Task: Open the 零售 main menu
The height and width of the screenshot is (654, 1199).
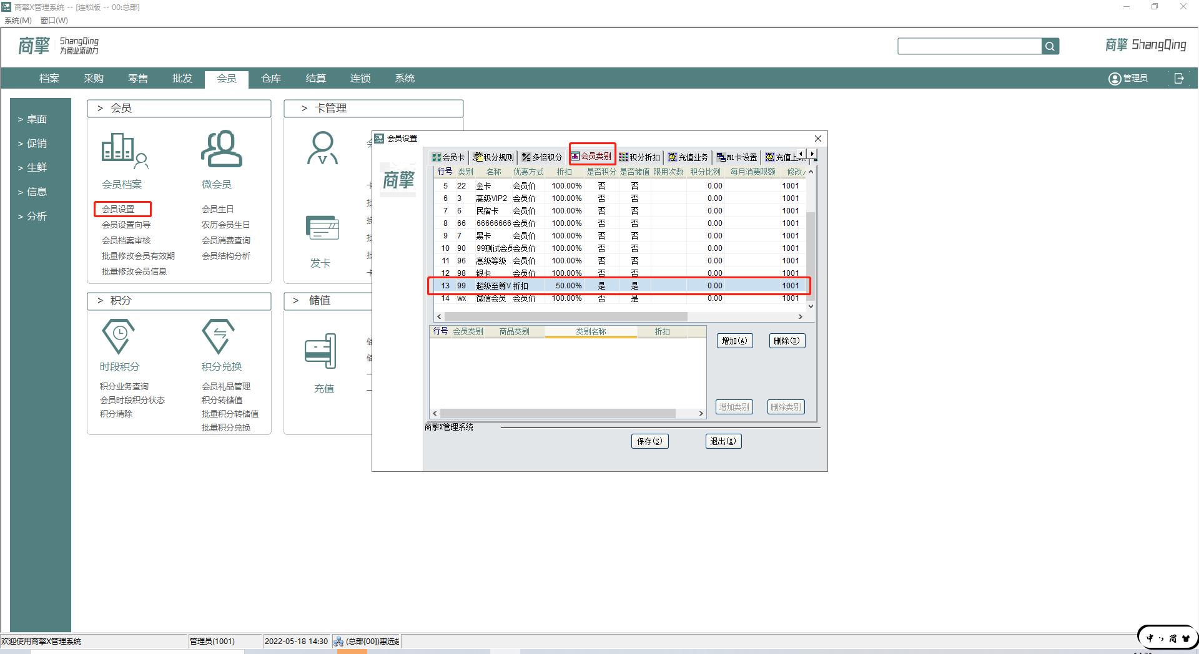Action: pos(138,79)
